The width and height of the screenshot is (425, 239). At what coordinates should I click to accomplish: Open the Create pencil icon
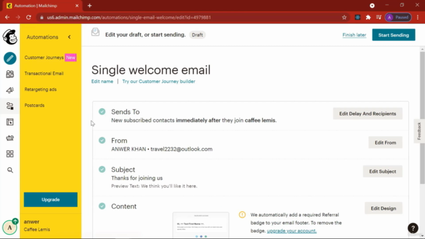[x=10, y=58]
